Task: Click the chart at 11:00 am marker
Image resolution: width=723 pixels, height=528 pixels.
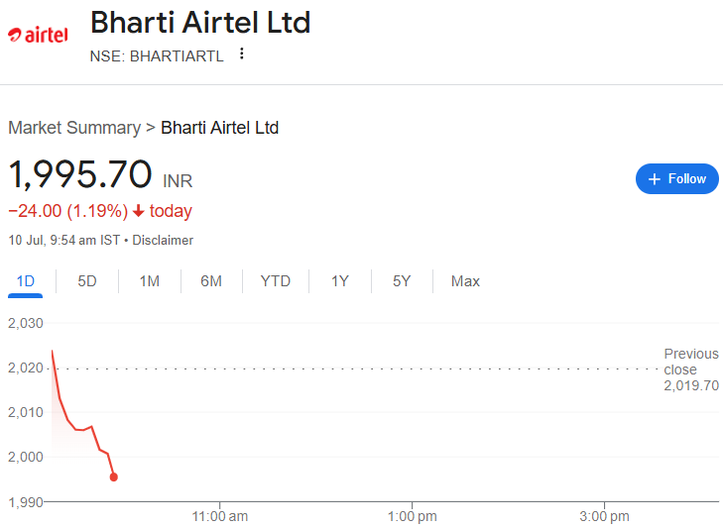Action: (x=220, y=516)
